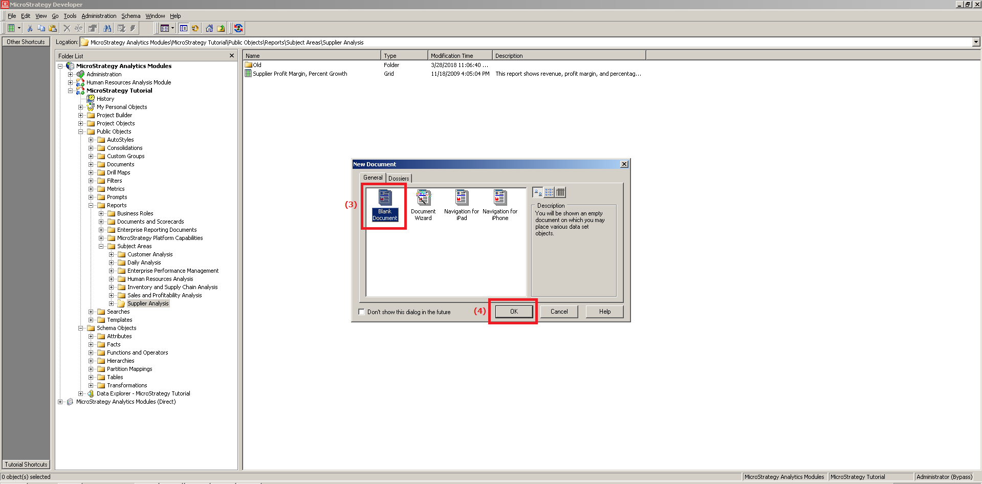
Task: Sort by Modification Time column header
Action: point(460,55)
